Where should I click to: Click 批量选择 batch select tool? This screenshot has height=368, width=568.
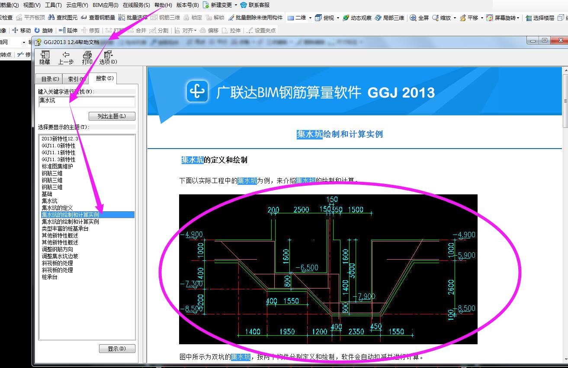[x=133, y=18]
